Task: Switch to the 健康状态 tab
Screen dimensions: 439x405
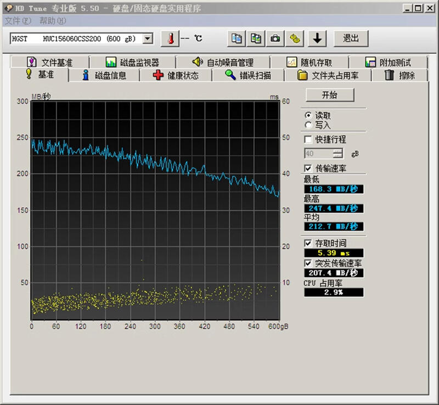Action: tap(176, 75)
